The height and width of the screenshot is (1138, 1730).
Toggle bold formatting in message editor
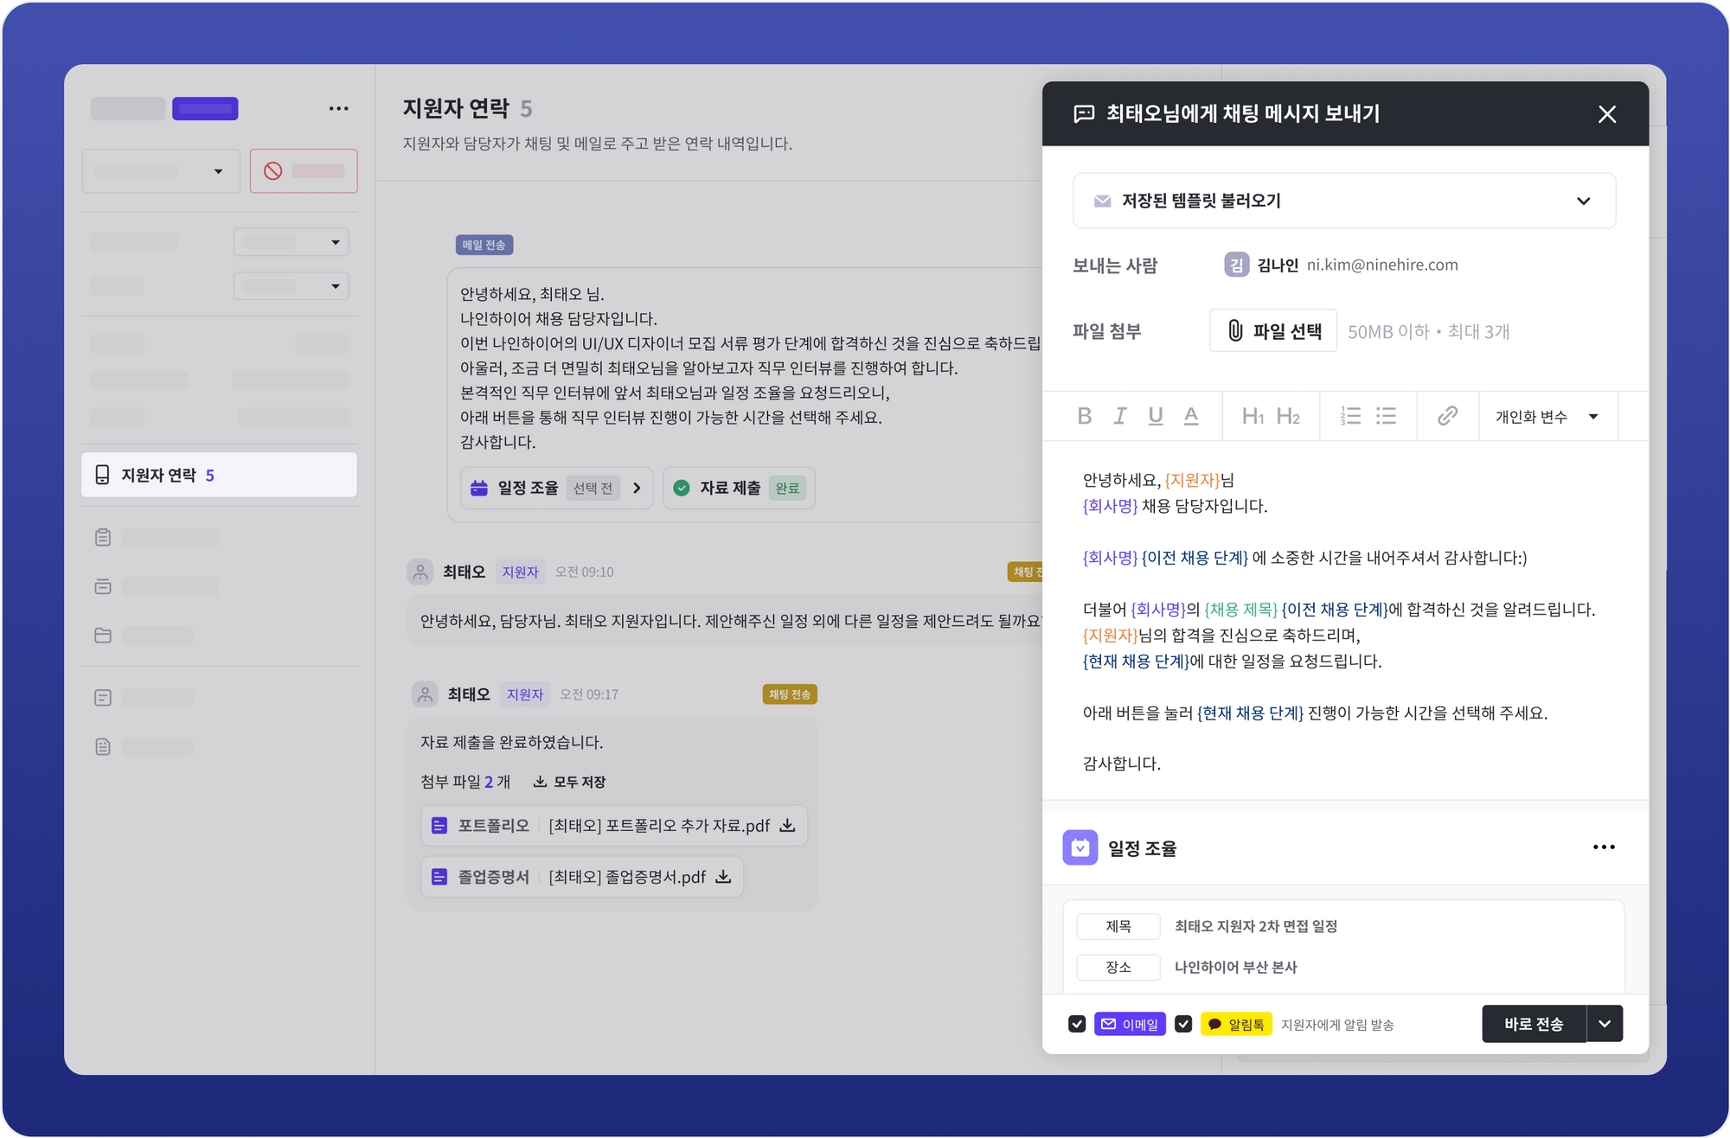point(1084,416)
